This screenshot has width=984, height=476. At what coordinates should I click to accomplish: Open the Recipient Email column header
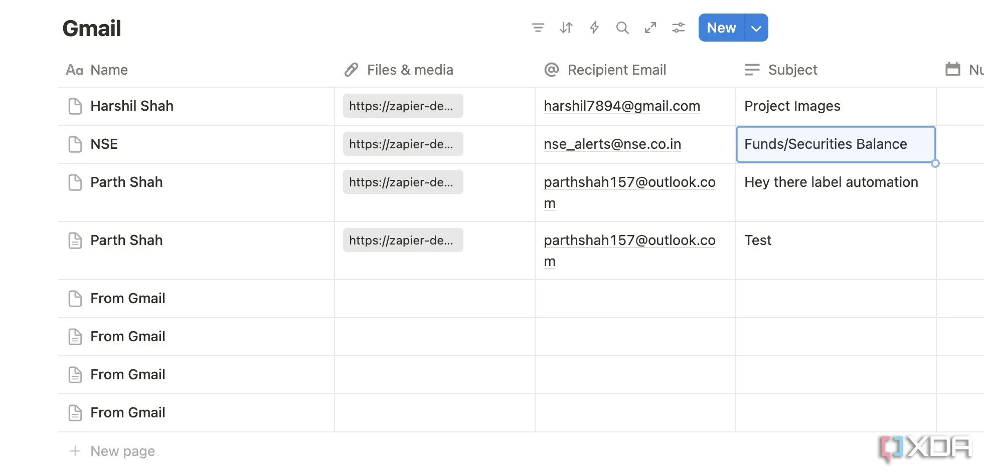635,70
